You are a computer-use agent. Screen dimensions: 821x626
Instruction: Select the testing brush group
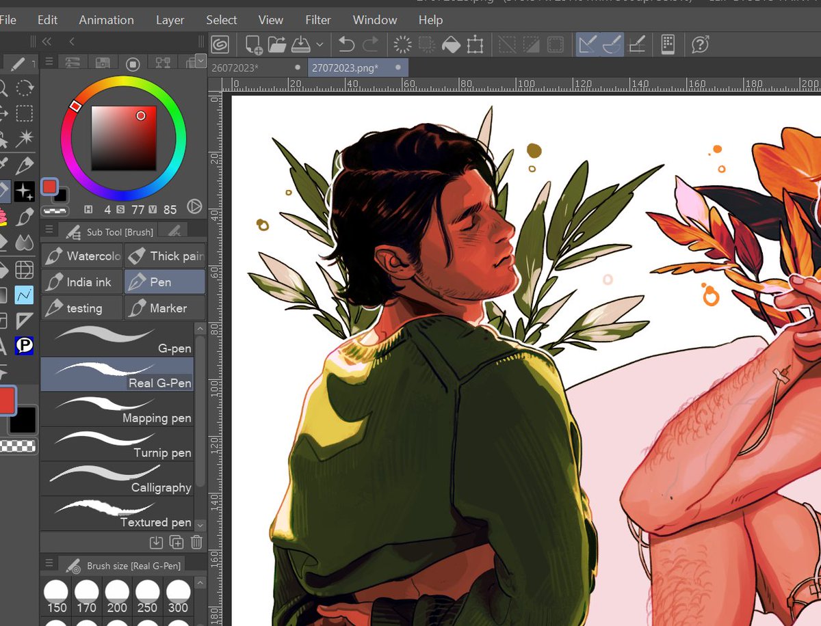[x=82, y=308]
